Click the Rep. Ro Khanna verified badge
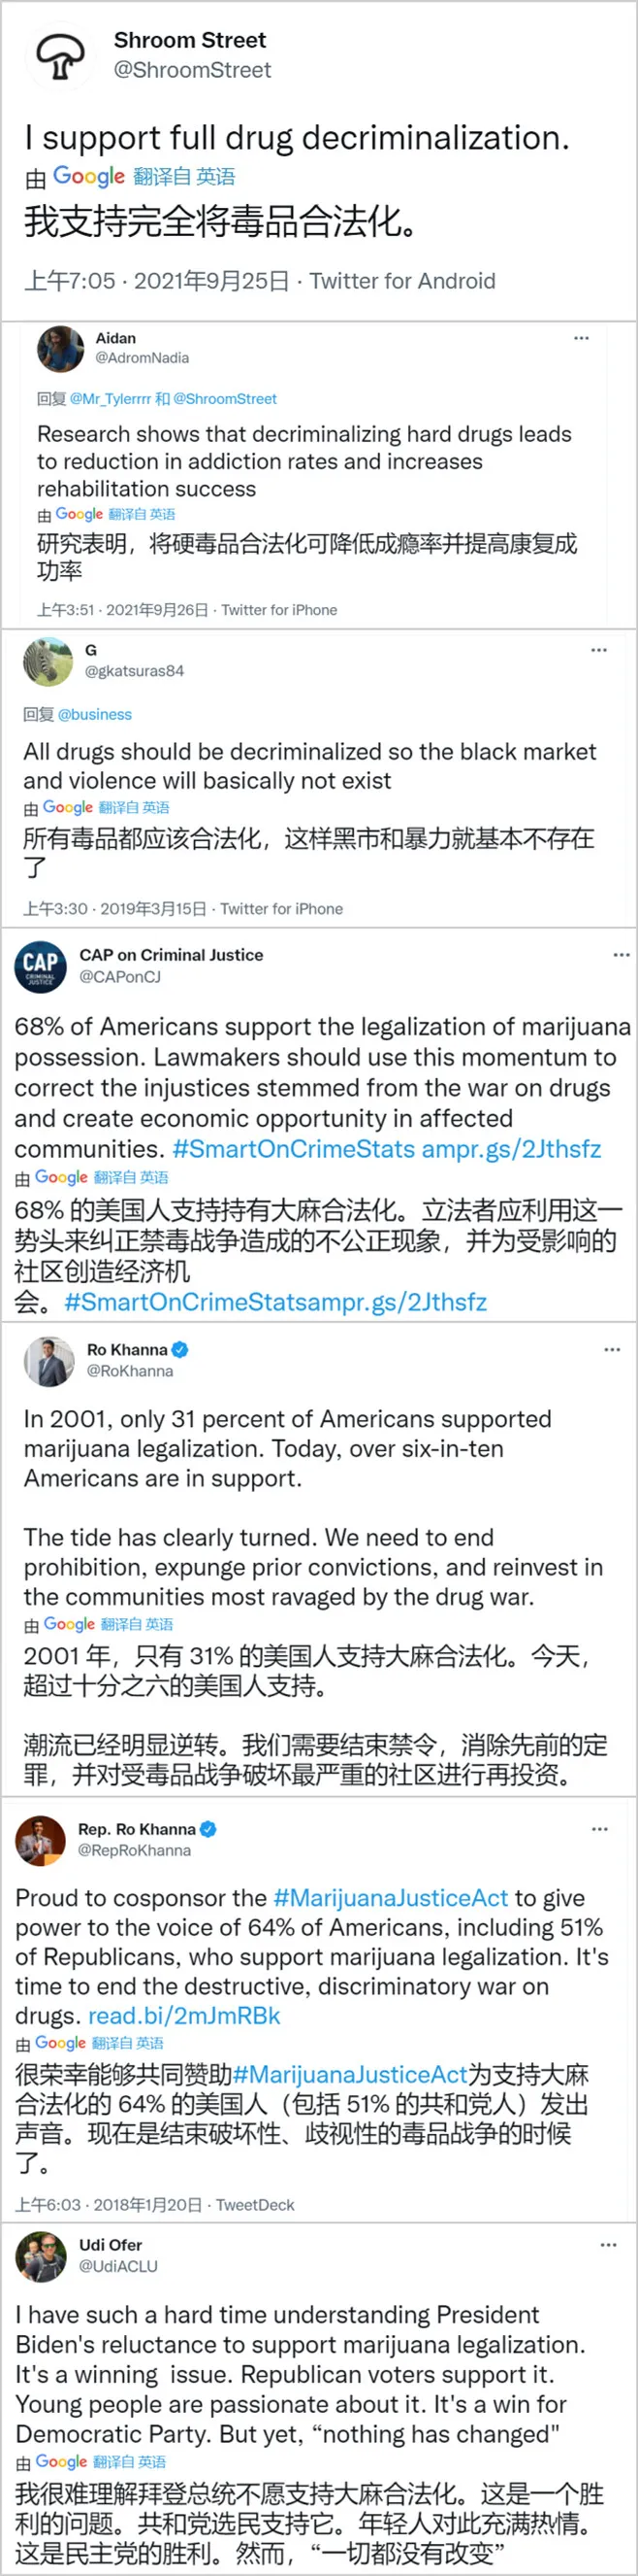The image size is (638, 2576). pyautogui.click(x=207, y=1829)
